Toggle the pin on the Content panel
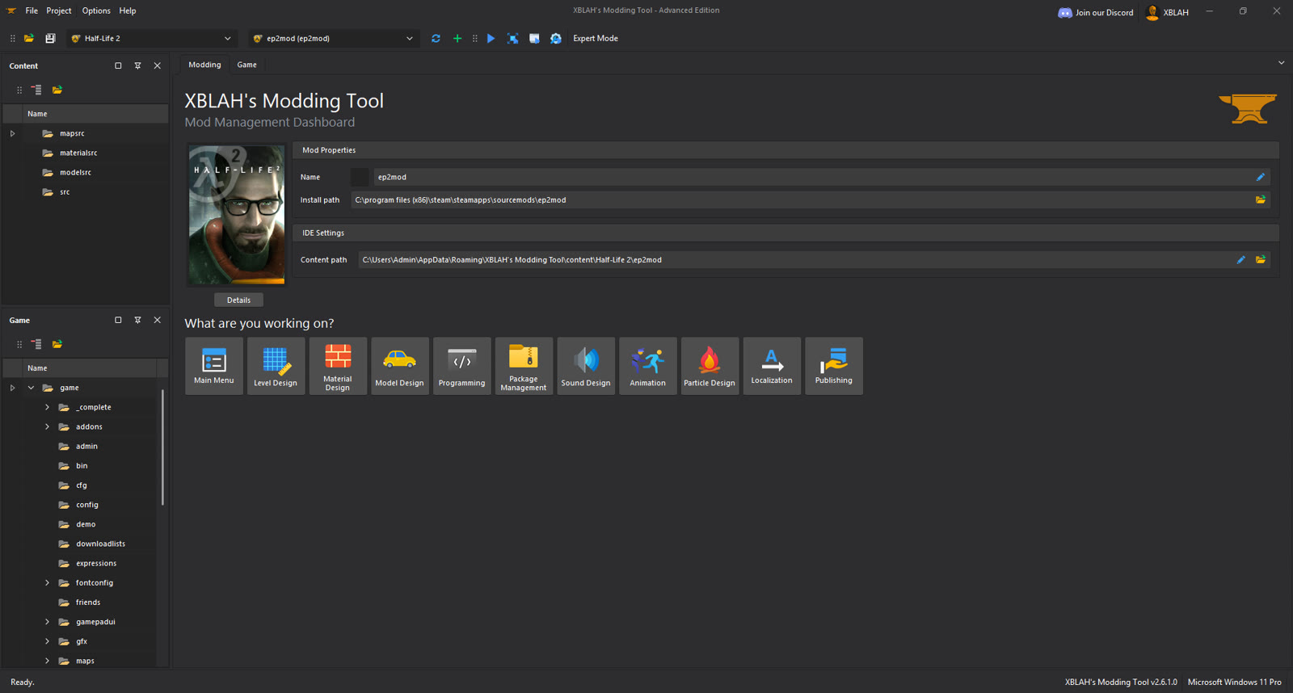This screenshot has width=1293, height=693. point(137,65)
